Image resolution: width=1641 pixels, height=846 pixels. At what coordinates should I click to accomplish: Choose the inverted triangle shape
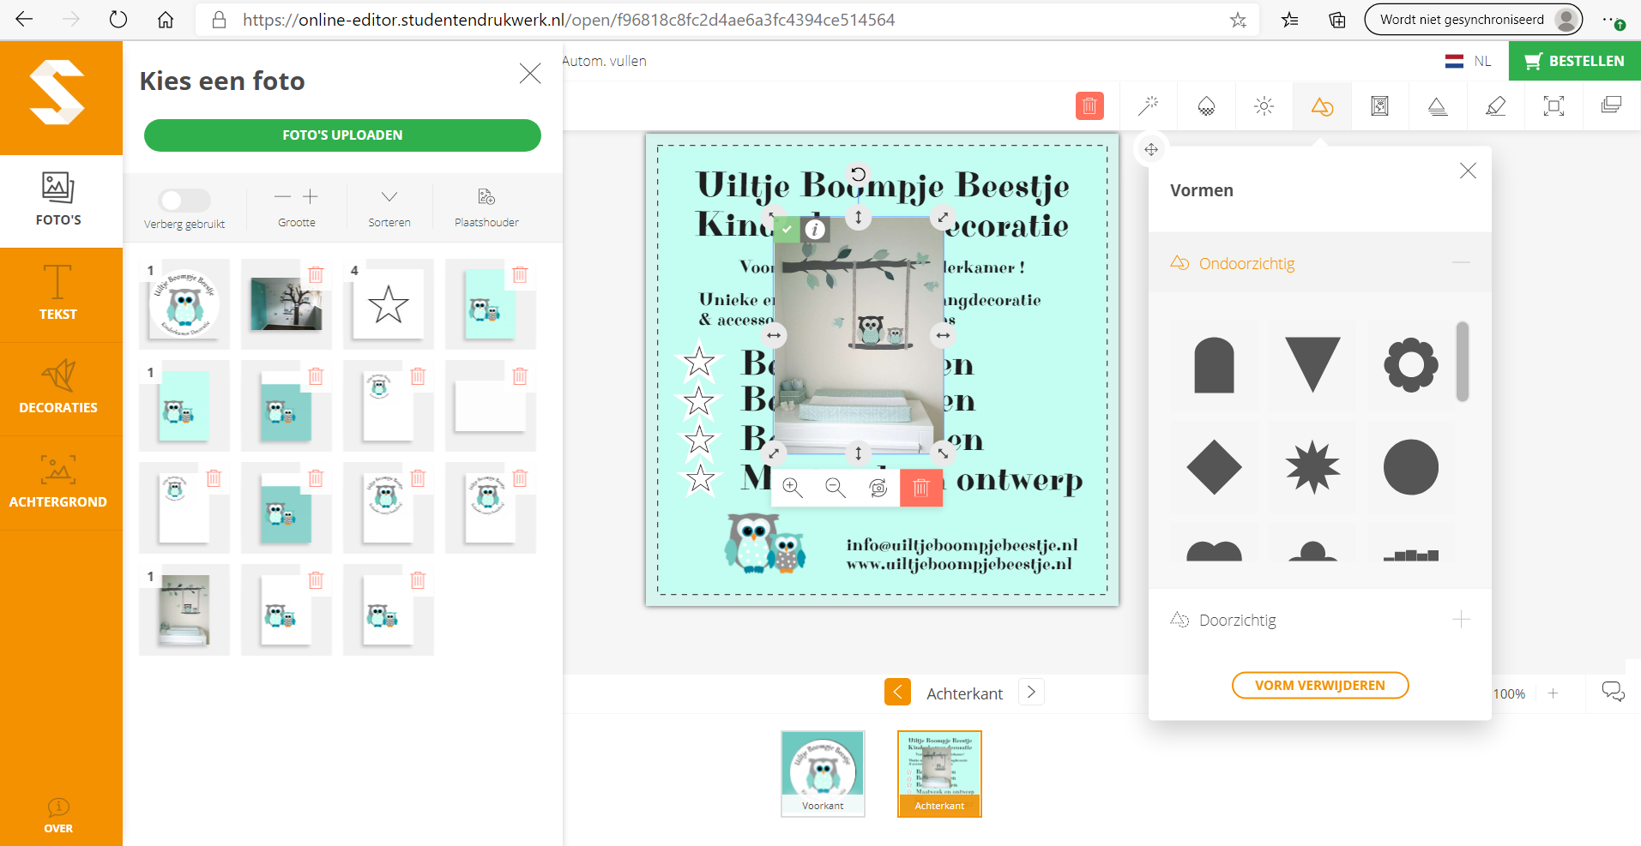coord(1312,363)
